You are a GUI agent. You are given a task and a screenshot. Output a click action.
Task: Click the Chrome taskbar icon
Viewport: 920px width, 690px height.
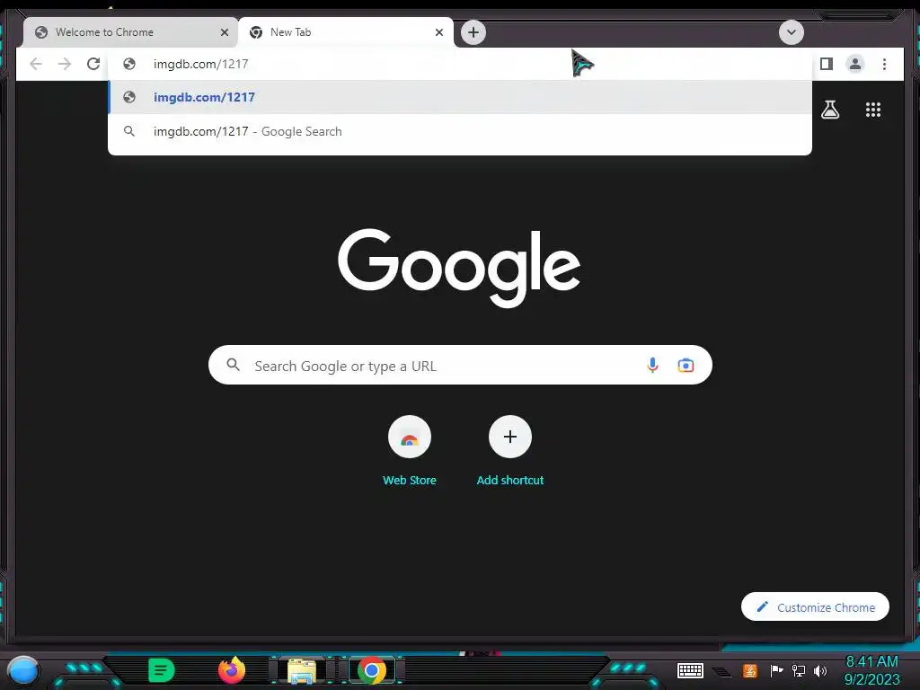tap(371, 670)
